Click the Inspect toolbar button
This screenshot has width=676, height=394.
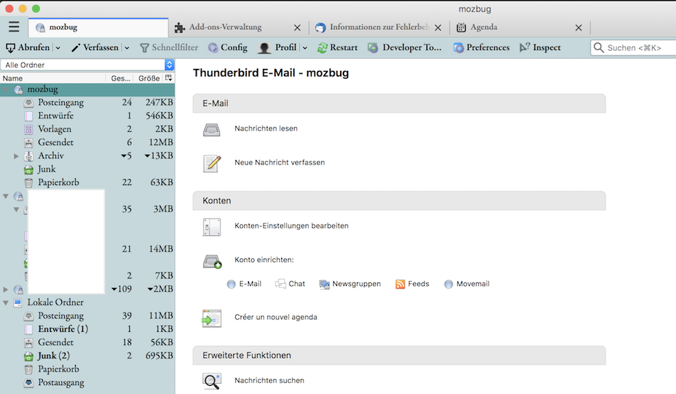pos(540,47)
